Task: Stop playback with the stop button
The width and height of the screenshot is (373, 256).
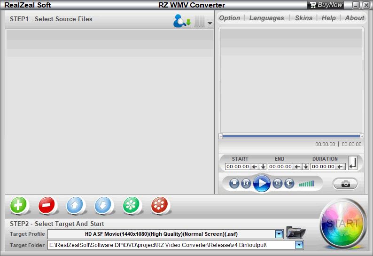Action: pyautogui.click(x=234, y=183)
